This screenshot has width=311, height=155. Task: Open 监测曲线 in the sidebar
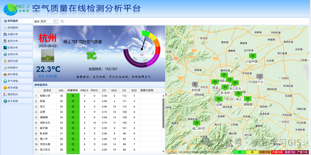pyautogui.click(x=16, y=28)
